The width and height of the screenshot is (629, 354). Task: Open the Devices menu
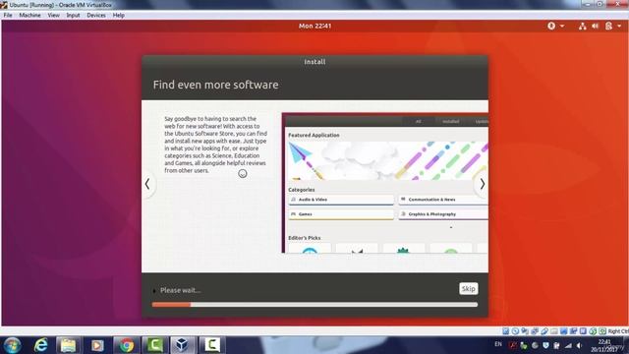tap(96, 16)
